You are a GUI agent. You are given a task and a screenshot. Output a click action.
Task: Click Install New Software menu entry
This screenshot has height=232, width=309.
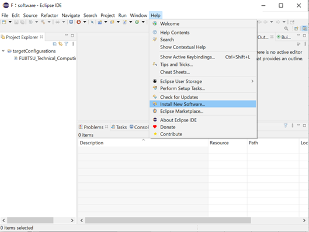[x=203, y=104]
